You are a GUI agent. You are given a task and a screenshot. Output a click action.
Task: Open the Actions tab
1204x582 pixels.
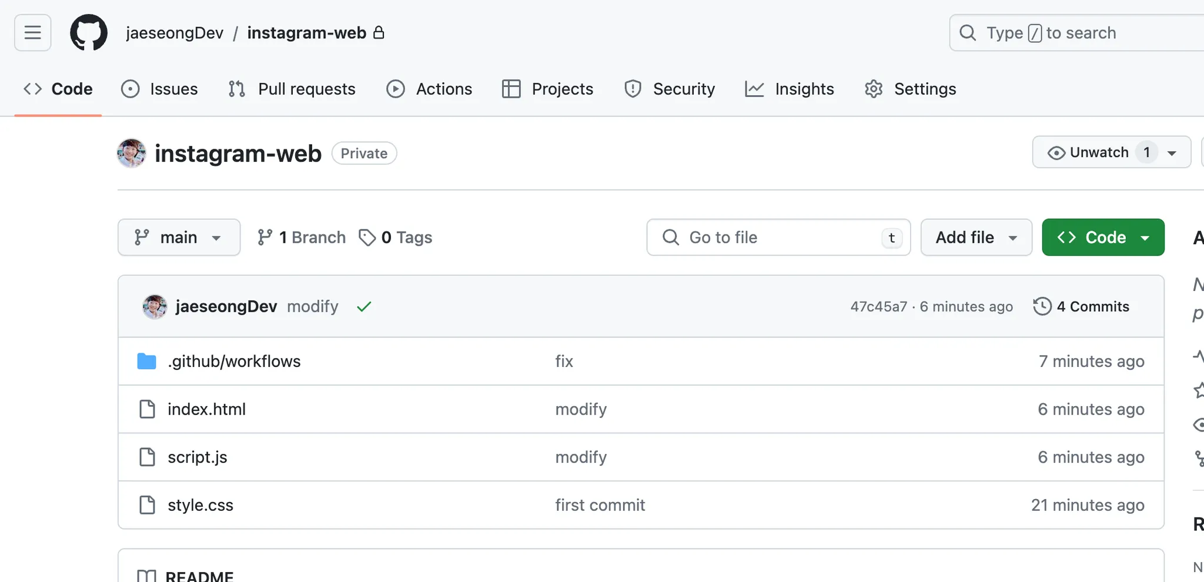[429, 89]
